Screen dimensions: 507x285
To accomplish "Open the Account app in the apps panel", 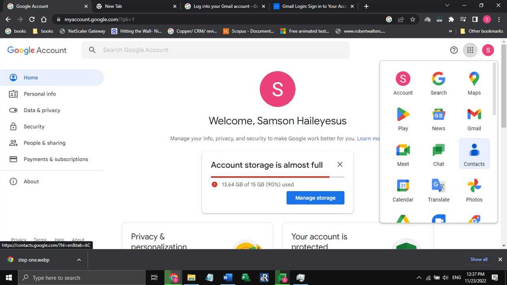I will pos(403,82).
